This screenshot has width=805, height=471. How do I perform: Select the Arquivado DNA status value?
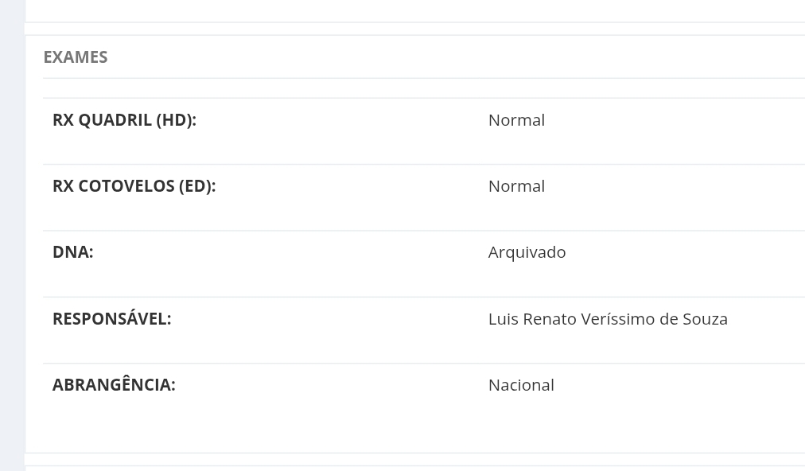click(x=527, y=252)
